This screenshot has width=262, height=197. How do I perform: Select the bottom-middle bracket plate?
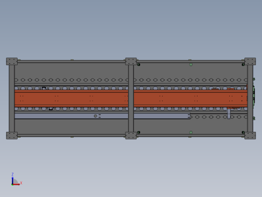coord(131,136)
